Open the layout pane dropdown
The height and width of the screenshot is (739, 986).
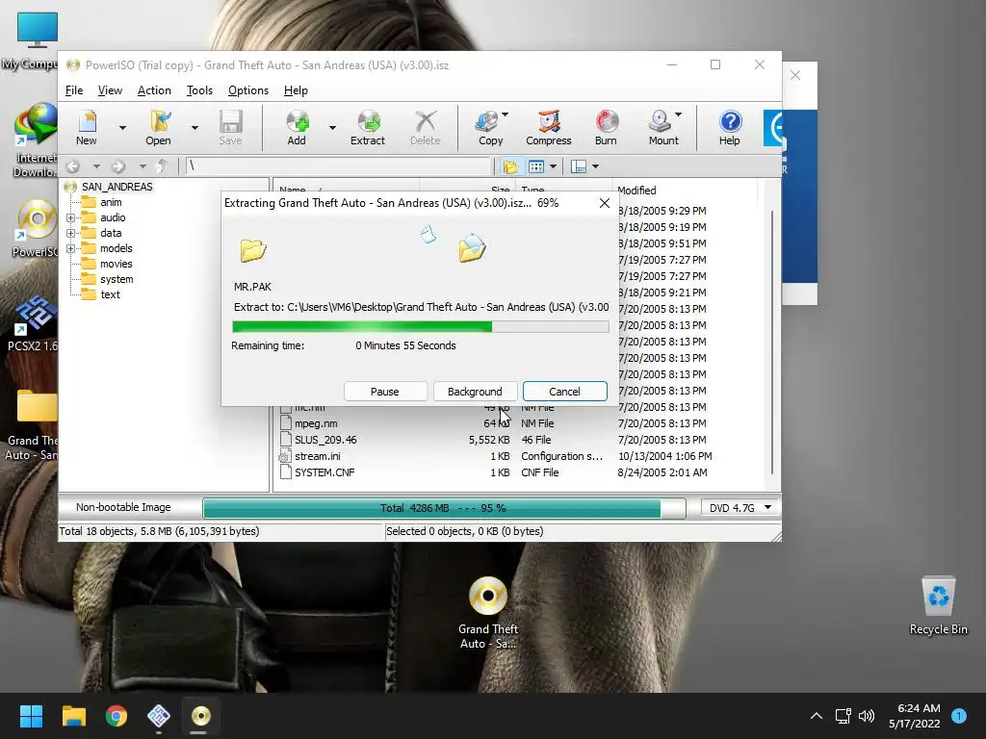tap(595, 166)
